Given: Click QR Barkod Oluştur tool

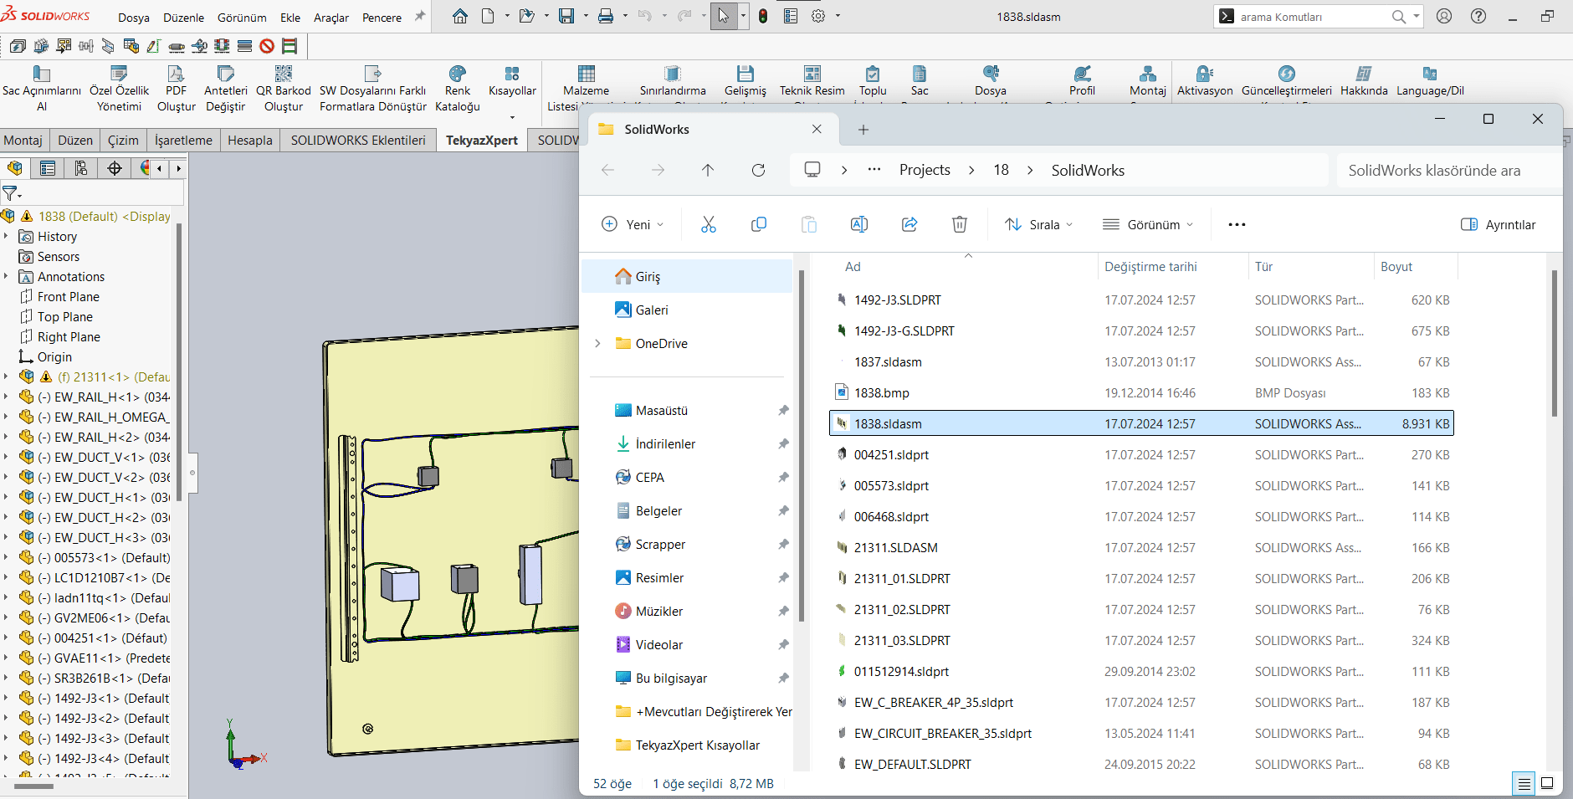Looking at the screenshot, I should pos(284,89).
